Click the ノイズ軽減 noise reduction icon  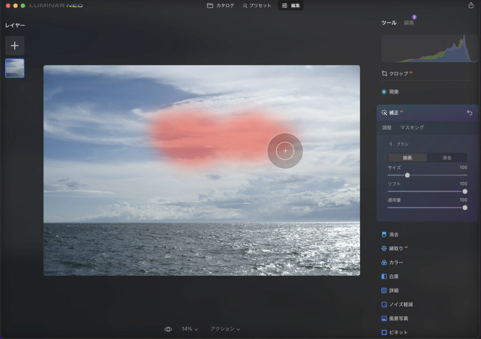click(x=384, y=304)
